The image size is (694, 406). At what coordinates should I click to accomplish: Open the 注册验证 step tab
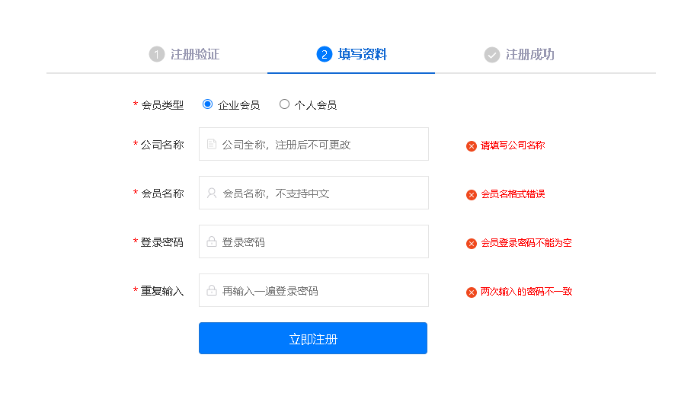tap(184, 54)
